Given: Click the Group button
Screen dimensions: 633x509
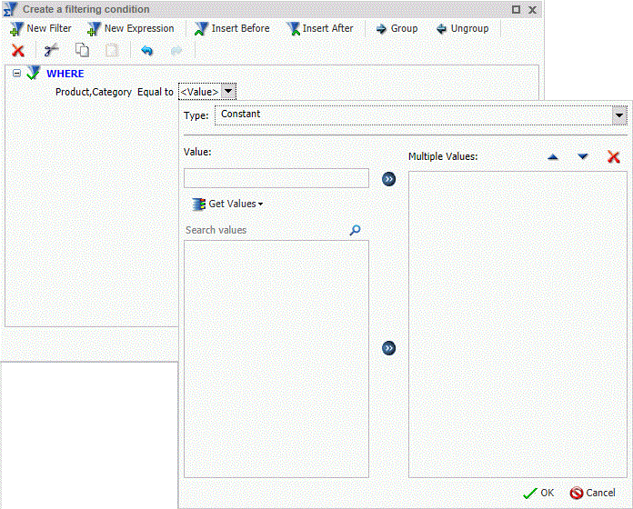Looking at the screenshot, I should pos(397,29).
